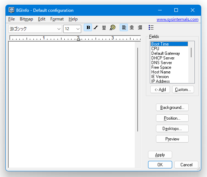Open the Edit menu

(x=42, y=19)
